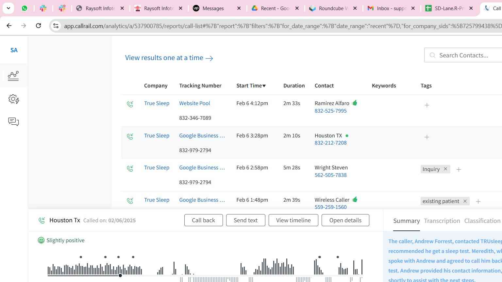Add another tag beside the Inquiry tag

tap(459, 169)
